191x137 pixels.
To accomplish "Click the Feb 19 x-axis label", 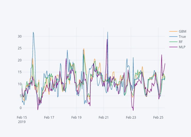I will [x=76, y=117].
